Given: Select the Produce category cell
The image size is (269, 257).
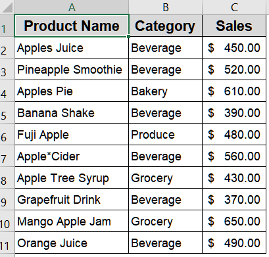Looking at the screenshot, I should (166, 134).
